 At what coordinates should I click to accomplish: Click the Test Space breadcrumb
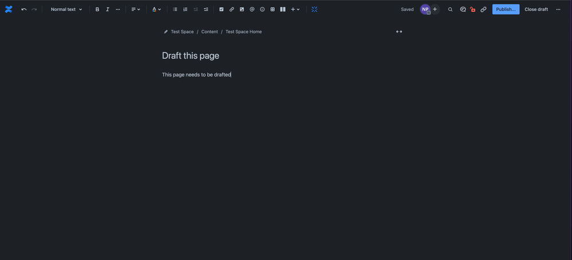click(x=182, y=31)
